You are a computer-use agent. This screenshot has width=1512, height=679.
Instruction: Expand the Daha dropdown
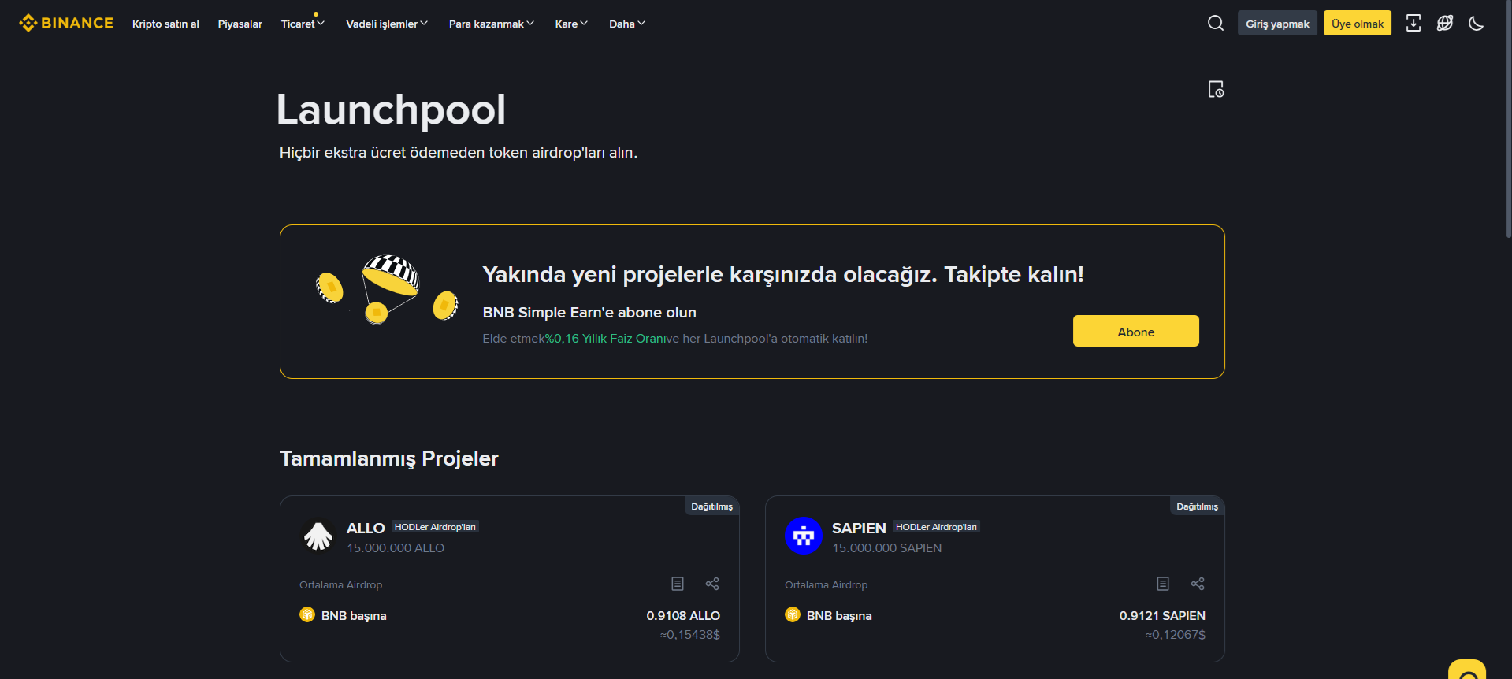pos(627,24)
